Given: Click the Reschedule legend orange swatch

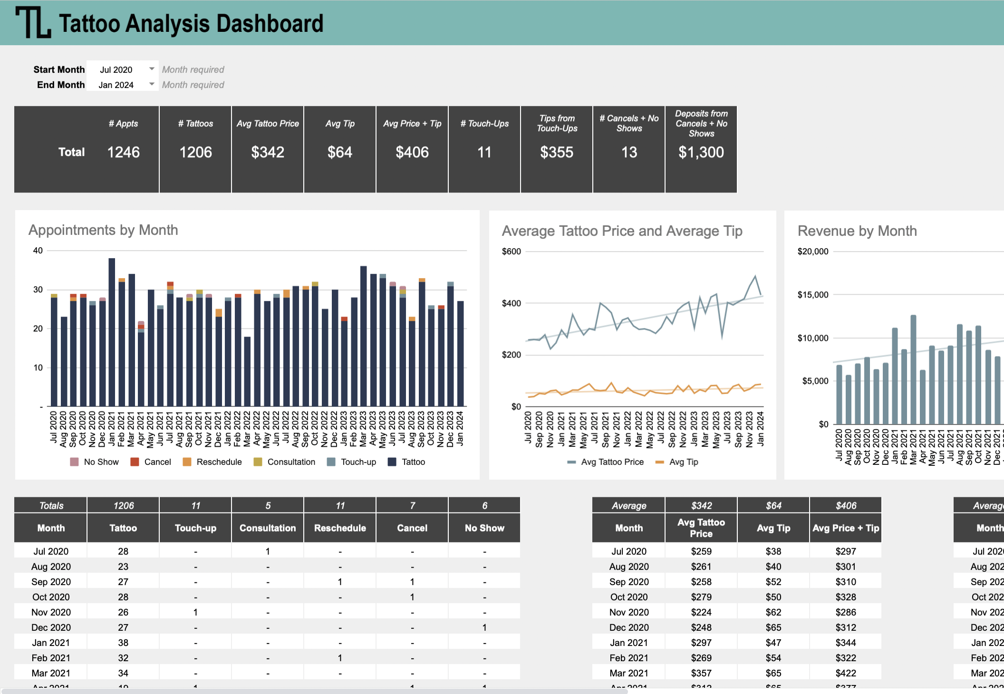Looking at the screenshot, I should click(187, 462).
